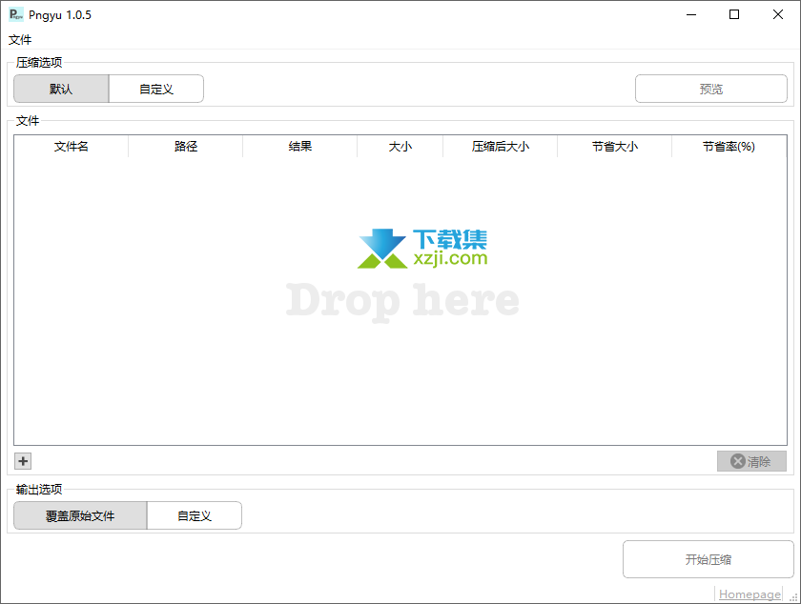Click the 清除 clear button with X icon
The width and height of the screenshot is (801, 604).
click(x=751, y=461)
